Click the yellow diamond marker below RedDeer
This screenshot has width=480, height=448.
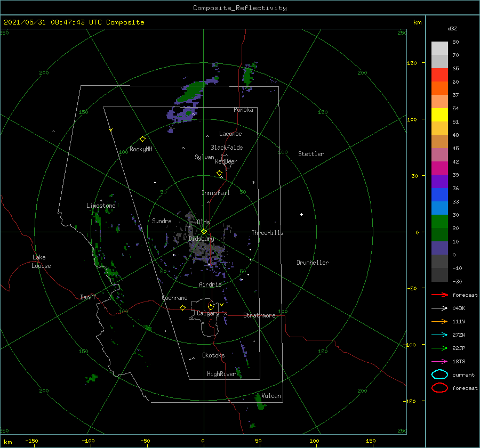(219, 173)
